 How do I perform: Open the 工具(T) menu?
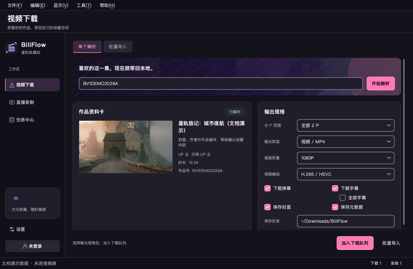pos(84,5)
